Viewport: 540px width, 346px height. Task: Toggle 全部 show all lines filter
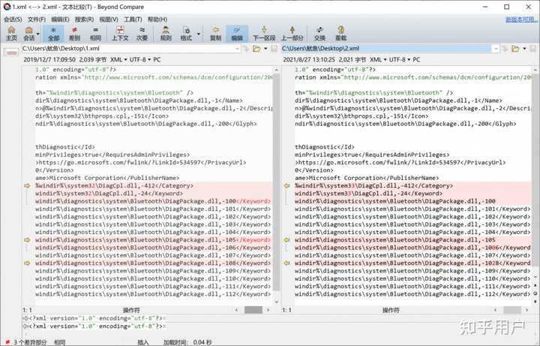54,34
